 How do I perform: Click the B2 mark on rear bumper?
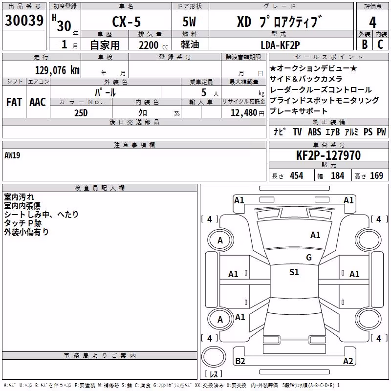point(240,361)
